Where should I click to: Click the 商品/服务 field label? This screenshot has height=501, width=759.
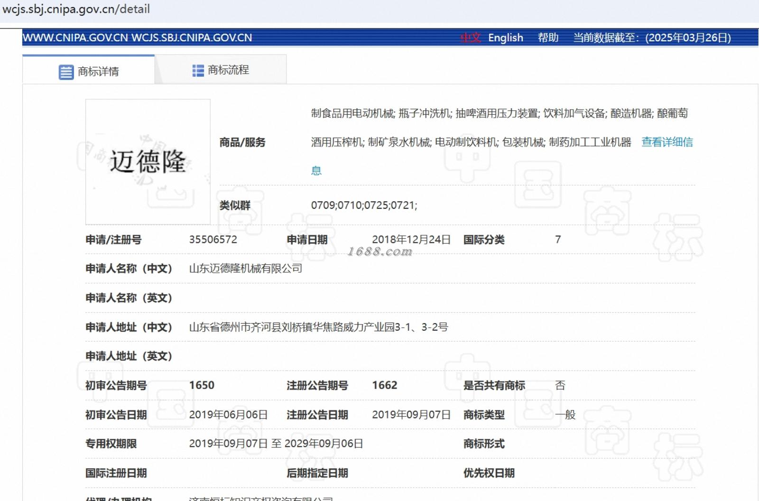pos(242,142)
